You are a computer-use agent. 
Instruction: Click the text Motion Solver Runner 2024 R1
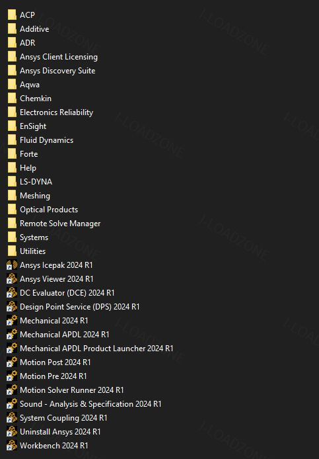tap(72, 390)
